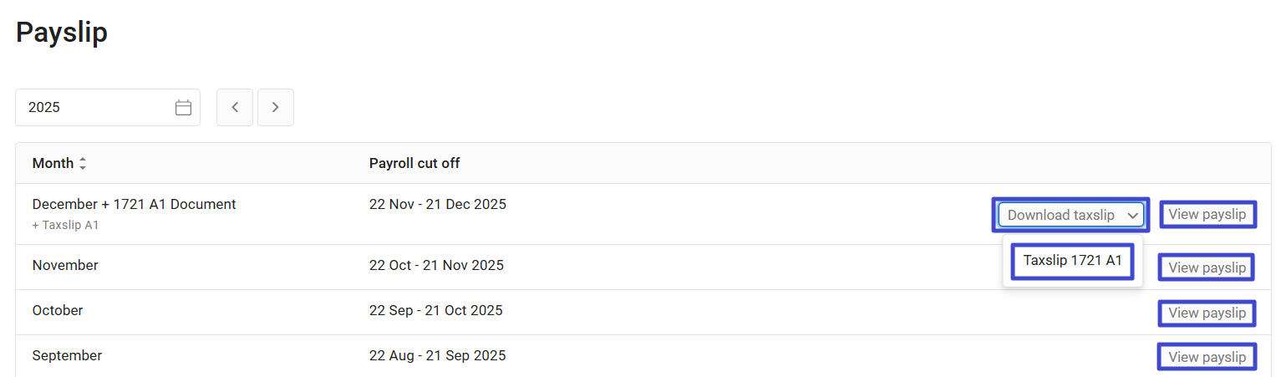Click the Payslip page heading
The height and width of the screenshot is (377, 1276).
tap(62, 33)
